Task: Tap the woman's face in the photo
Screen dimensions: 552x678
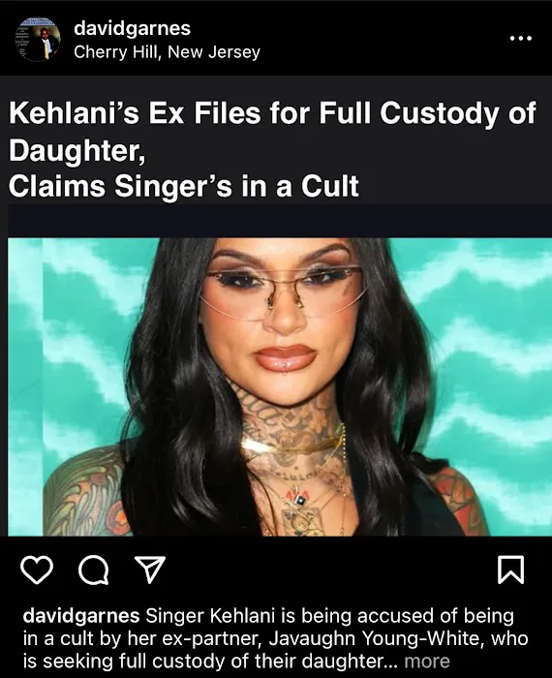Action: 283,320
